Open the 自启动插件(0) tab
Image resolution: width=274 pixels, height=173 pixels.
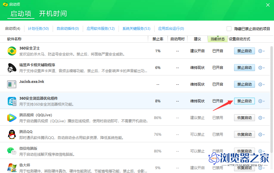(x=68, y=29)
